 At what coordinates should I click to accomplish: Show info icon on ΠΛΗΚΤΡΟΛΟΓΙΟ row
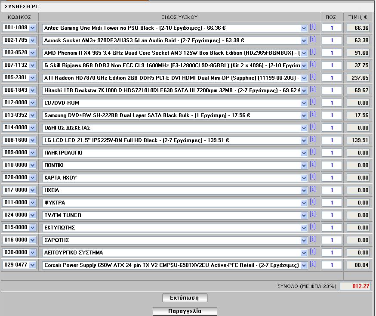point(313,152)
